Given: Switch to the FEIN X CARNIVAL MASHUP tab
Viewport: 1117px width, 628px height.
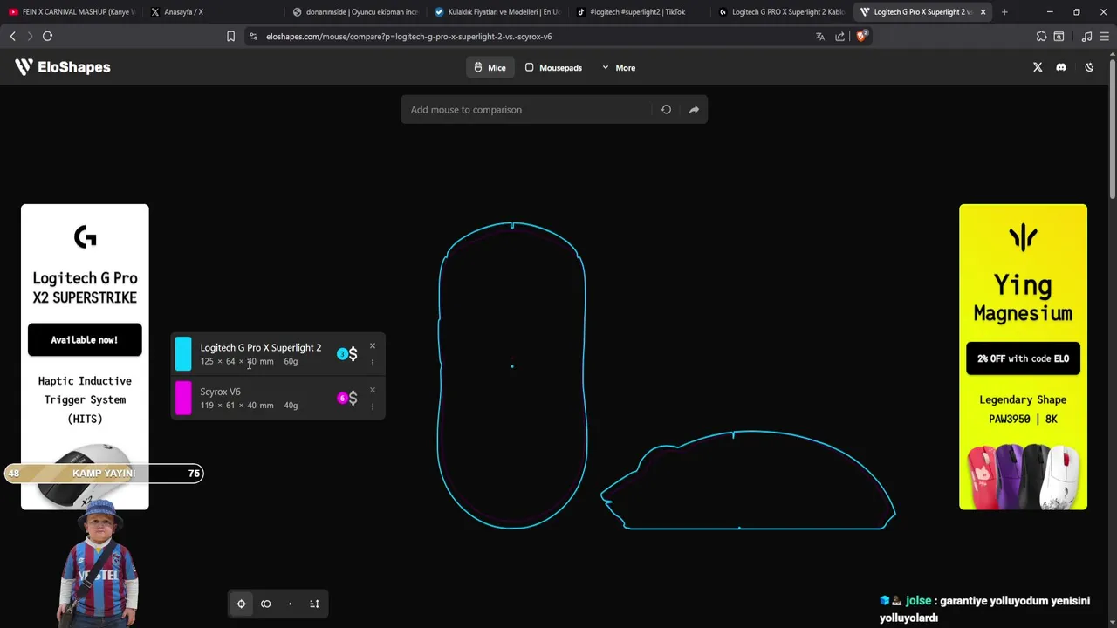Looking at the screenshot, I should click(x=72, y=12).
